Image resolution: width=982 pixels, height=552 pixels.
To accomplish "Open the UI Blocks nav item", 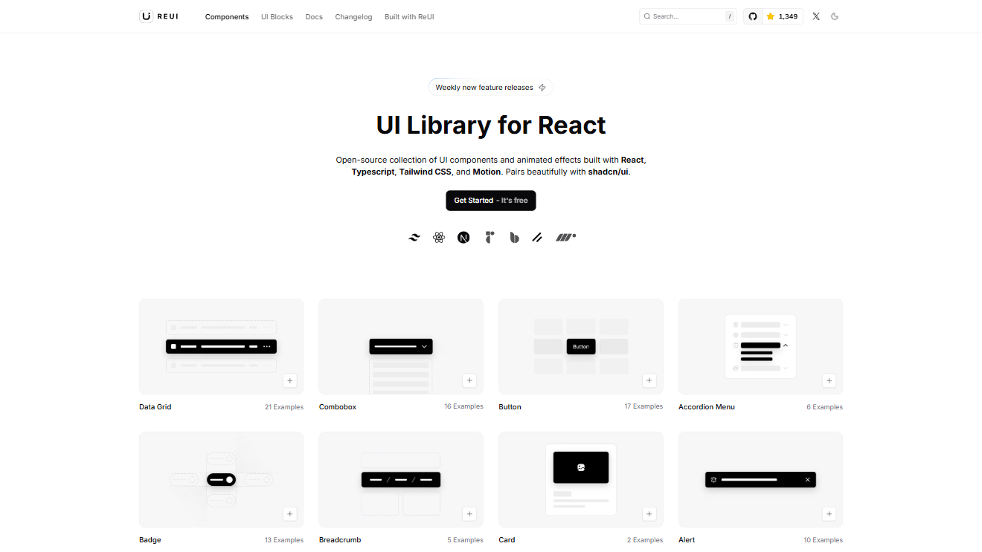I will pos(277,16).
